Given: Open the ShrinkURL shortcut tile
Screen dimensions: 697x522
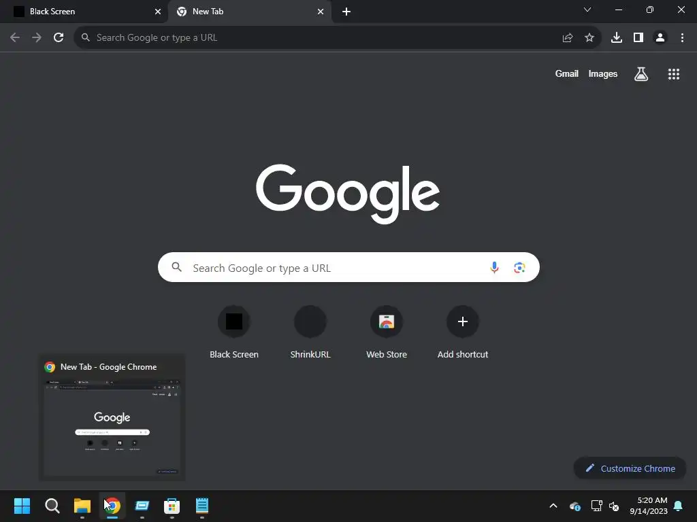Looking at the screenshot, I should coord(310,332).
